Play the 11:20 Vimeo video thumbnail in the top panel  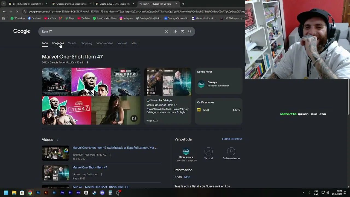pos(168,82)
